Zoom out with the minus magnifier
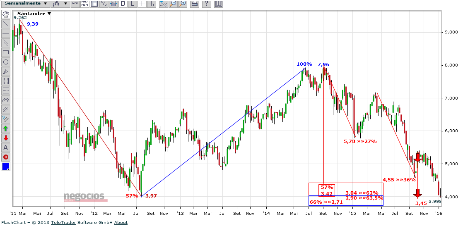The height and width of the screenshot is (226, 463). tap(173, 3)
